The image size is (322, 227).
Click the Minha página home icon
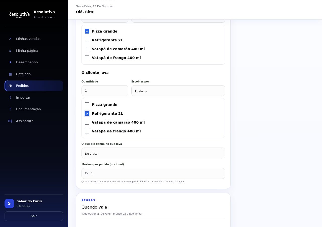10,51
